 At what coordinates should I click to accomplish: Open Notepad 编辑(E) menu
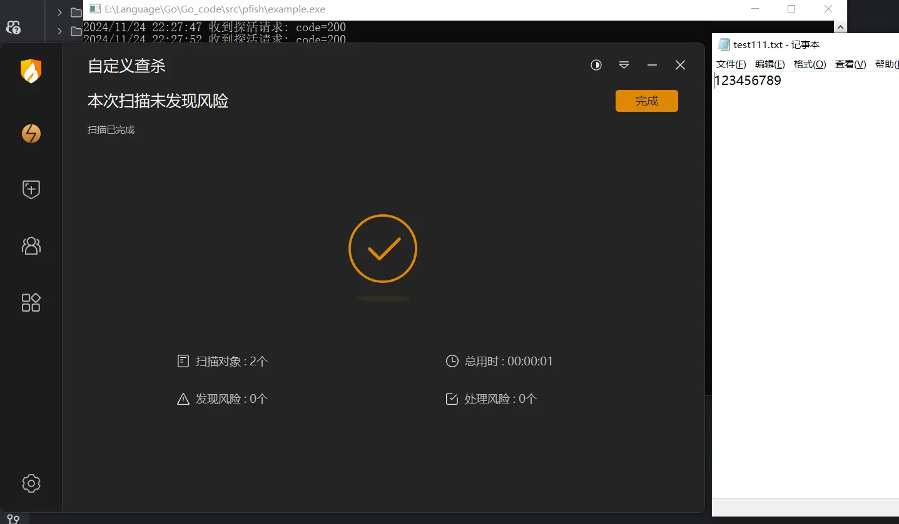769,64
